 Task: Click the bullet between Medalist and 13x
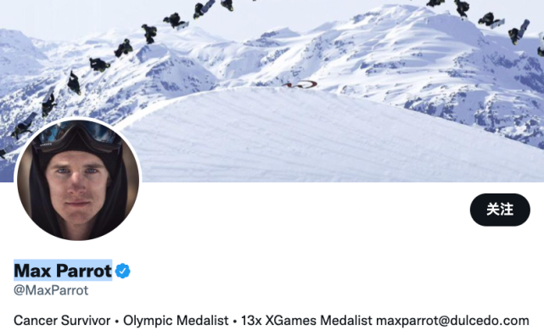(x=235, y=321)
